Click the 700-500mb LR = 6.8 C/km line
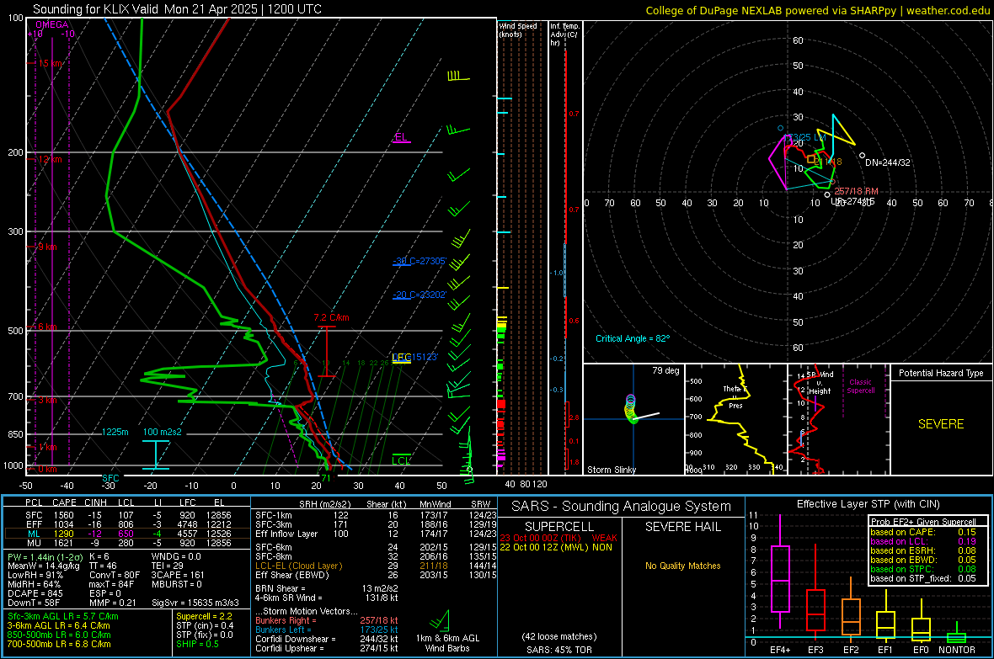The image size is (994, 659). point(59,645)
